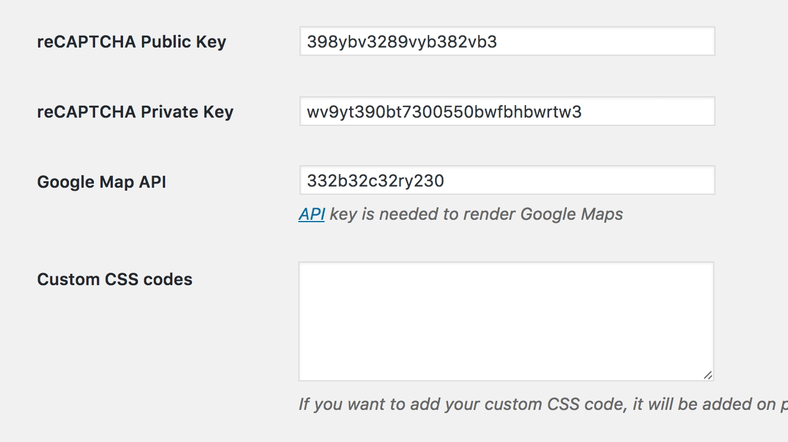Click inside the Custom CSS codes textarea
This screenshot has width=788, height=442.
[506, 321]
